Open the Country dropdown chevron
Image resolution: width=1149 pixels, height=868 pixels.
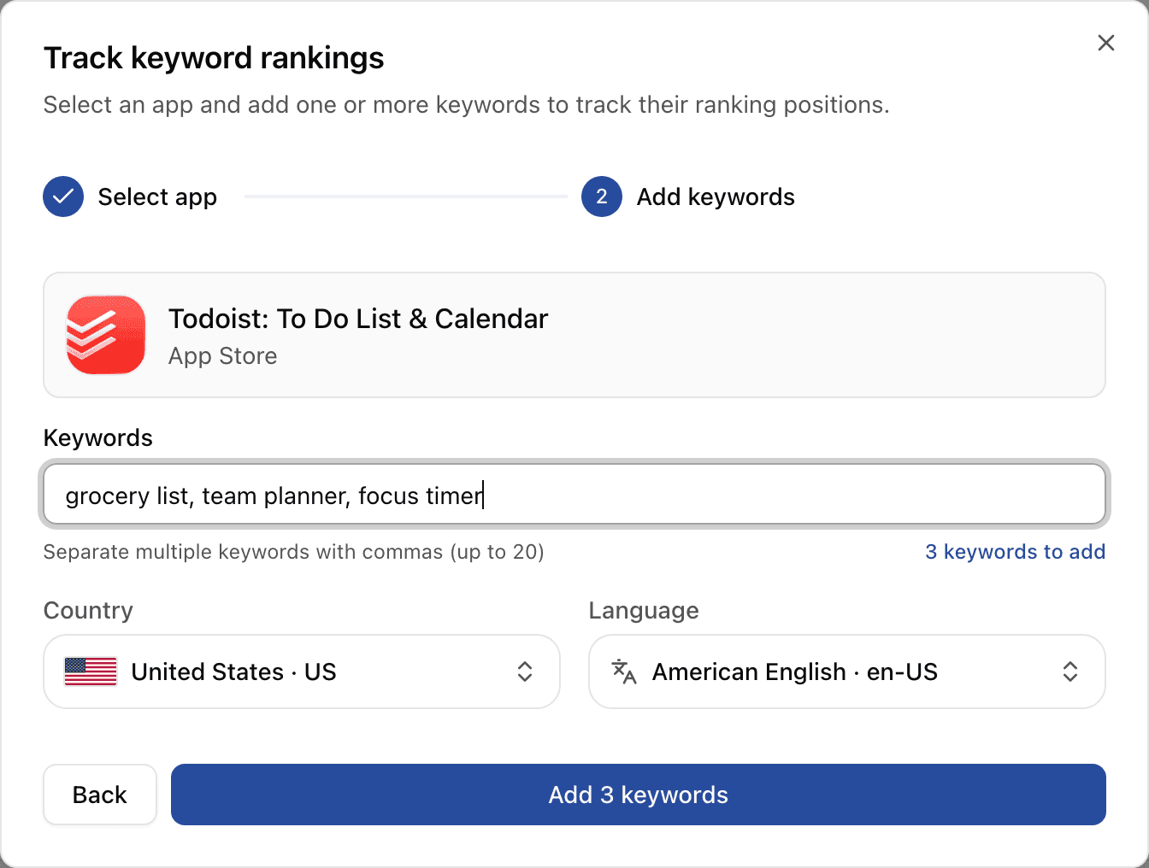(x=525, y=672)
